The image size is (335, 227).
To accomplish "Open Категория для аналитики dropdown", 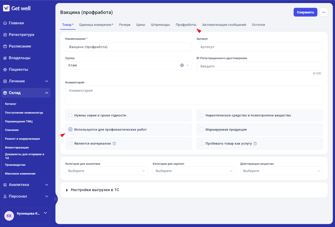I will tap(107, 171).
